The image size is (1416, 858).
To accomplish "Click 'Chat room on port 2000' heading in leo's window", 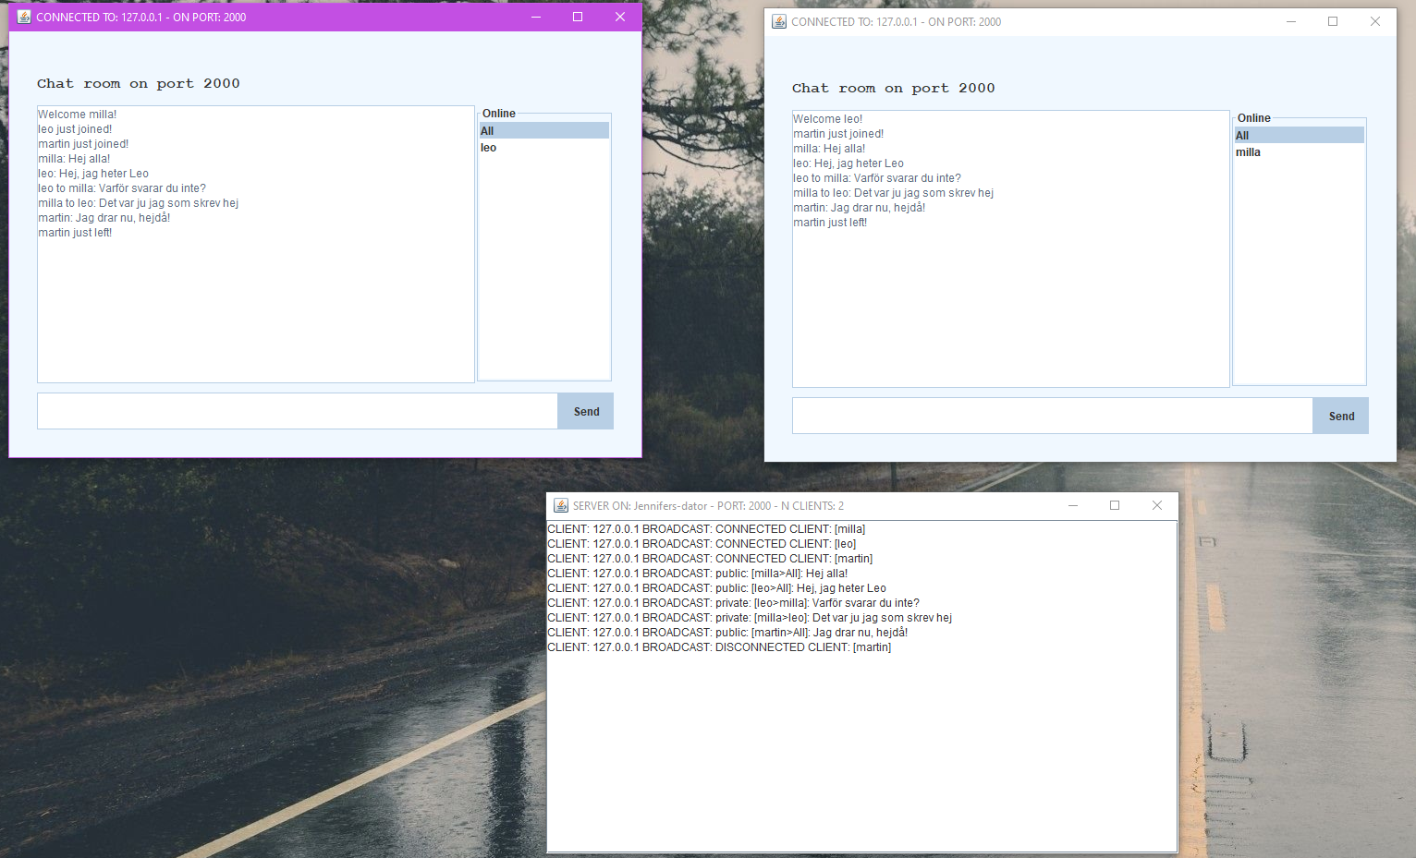I will coord(894,88).
